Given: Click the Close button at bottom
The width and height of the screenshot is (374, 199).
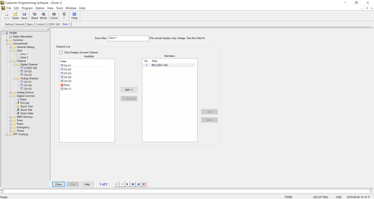Looking at the screenshot, I should click(58, 184).
